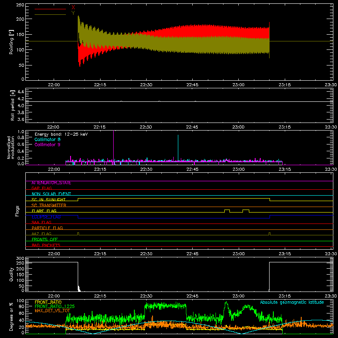
Task: Select the SC_TRANSMITTER label
Action: 49,205
